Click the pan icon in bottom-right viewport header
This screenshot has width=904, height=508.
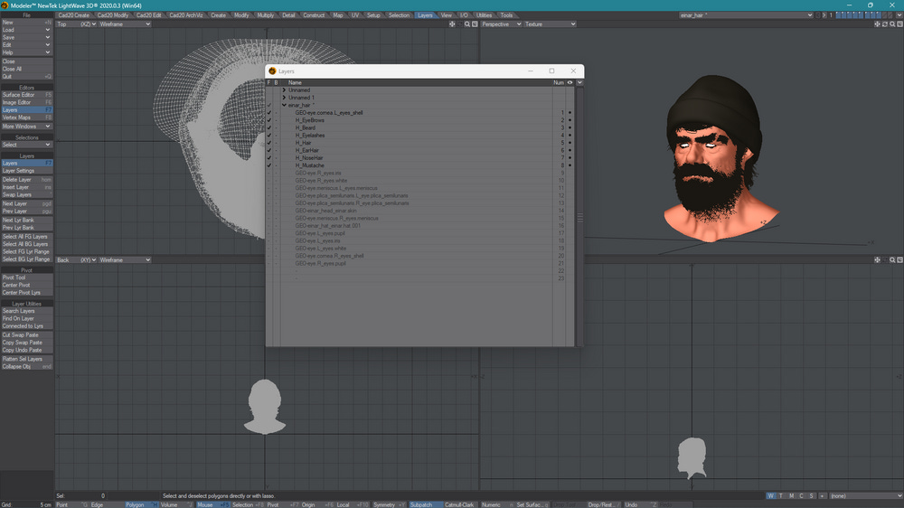[x=877, y=260]
